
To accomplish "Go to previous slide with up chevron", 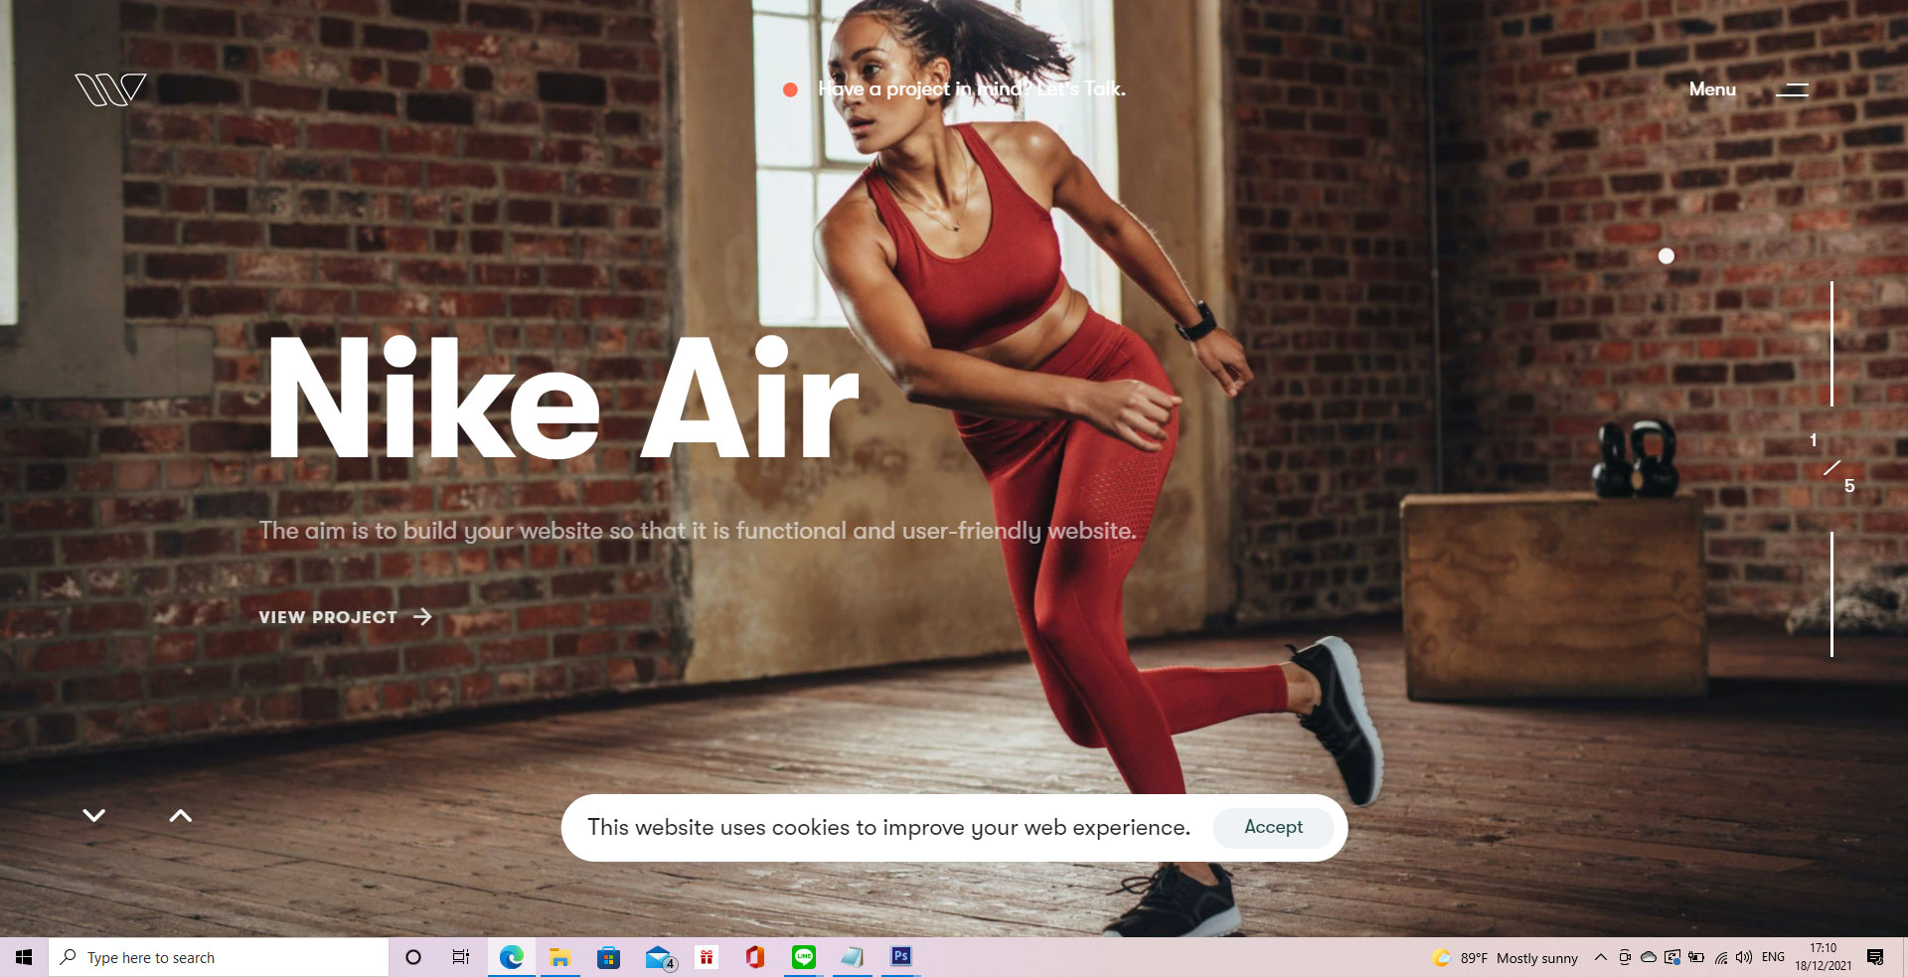I will 180,815.
